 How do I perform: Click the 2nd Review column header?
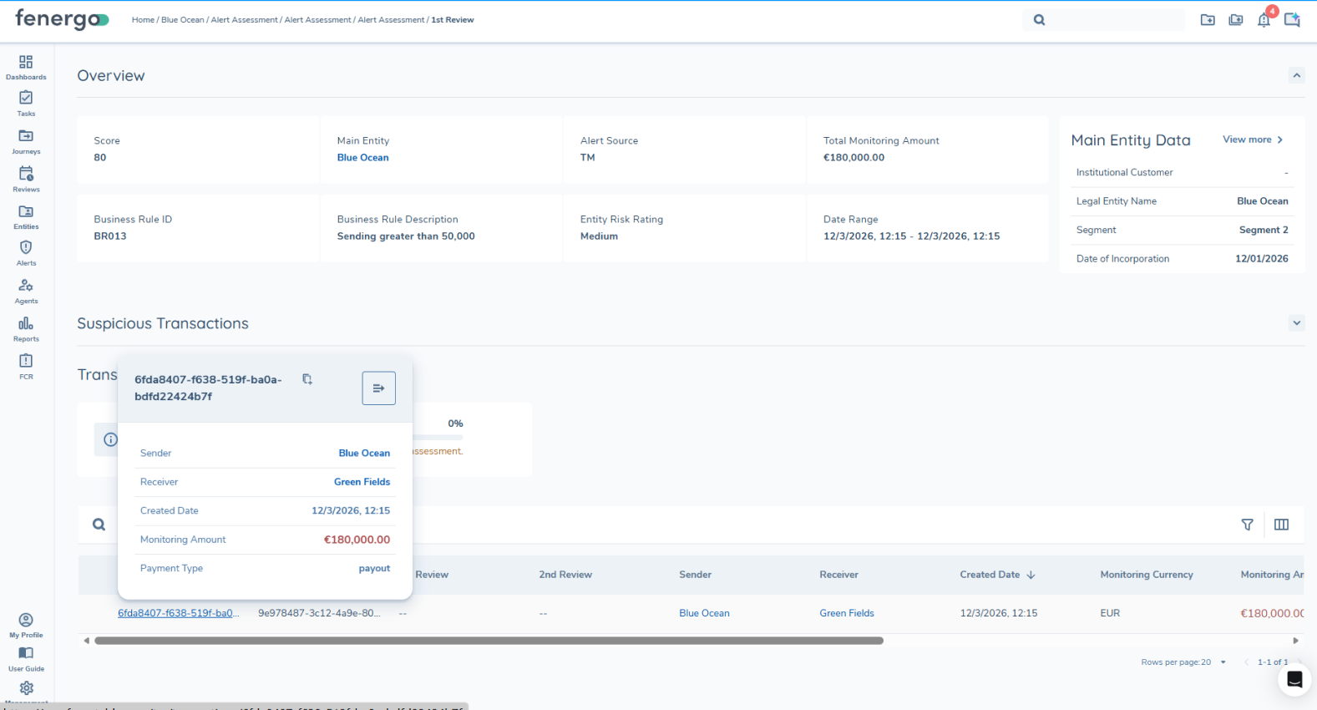point(565,575)
